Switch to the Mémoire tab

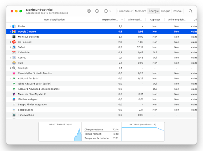coord(141,11)
